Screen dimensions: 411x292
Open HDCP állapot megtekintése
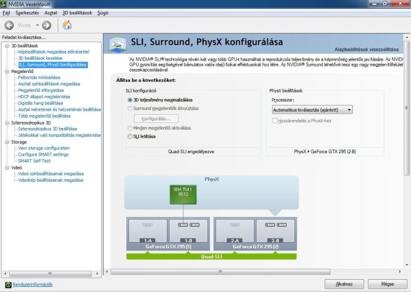[x=44, y=97]
